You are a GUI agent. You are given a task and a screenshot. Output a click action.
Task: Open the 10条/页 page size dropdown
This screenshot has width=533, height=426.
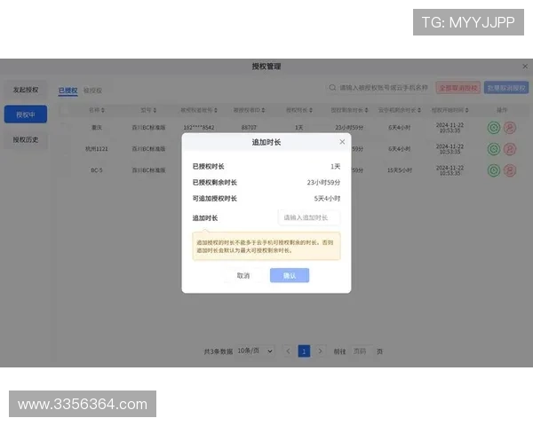coord(255,351)
